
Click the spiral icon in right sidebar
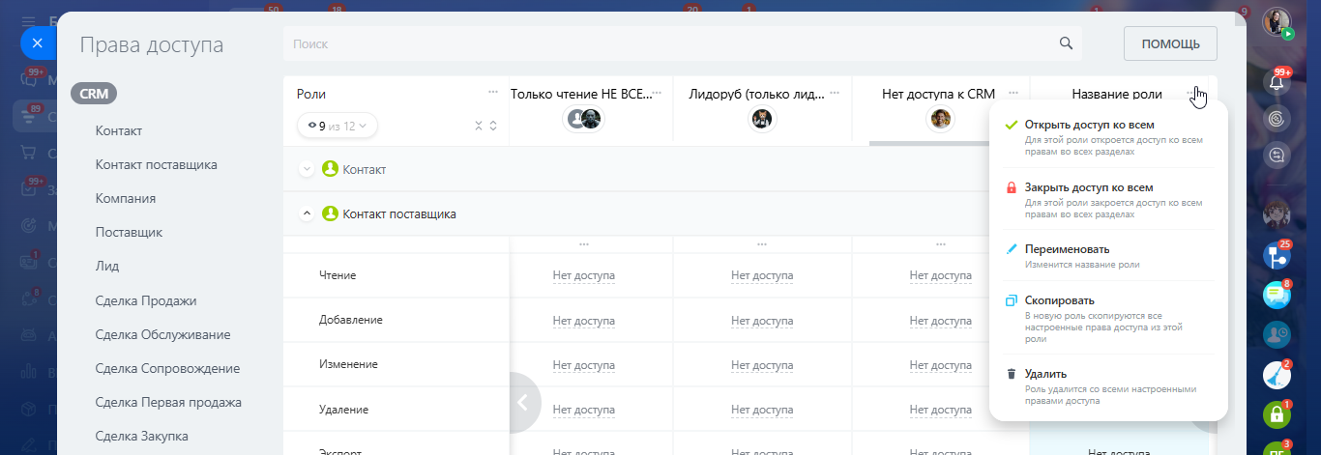[1277, 118]
